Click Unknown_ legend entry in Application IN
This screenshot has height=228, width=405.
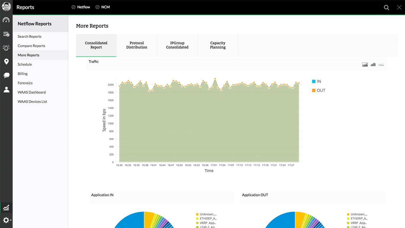206,214
